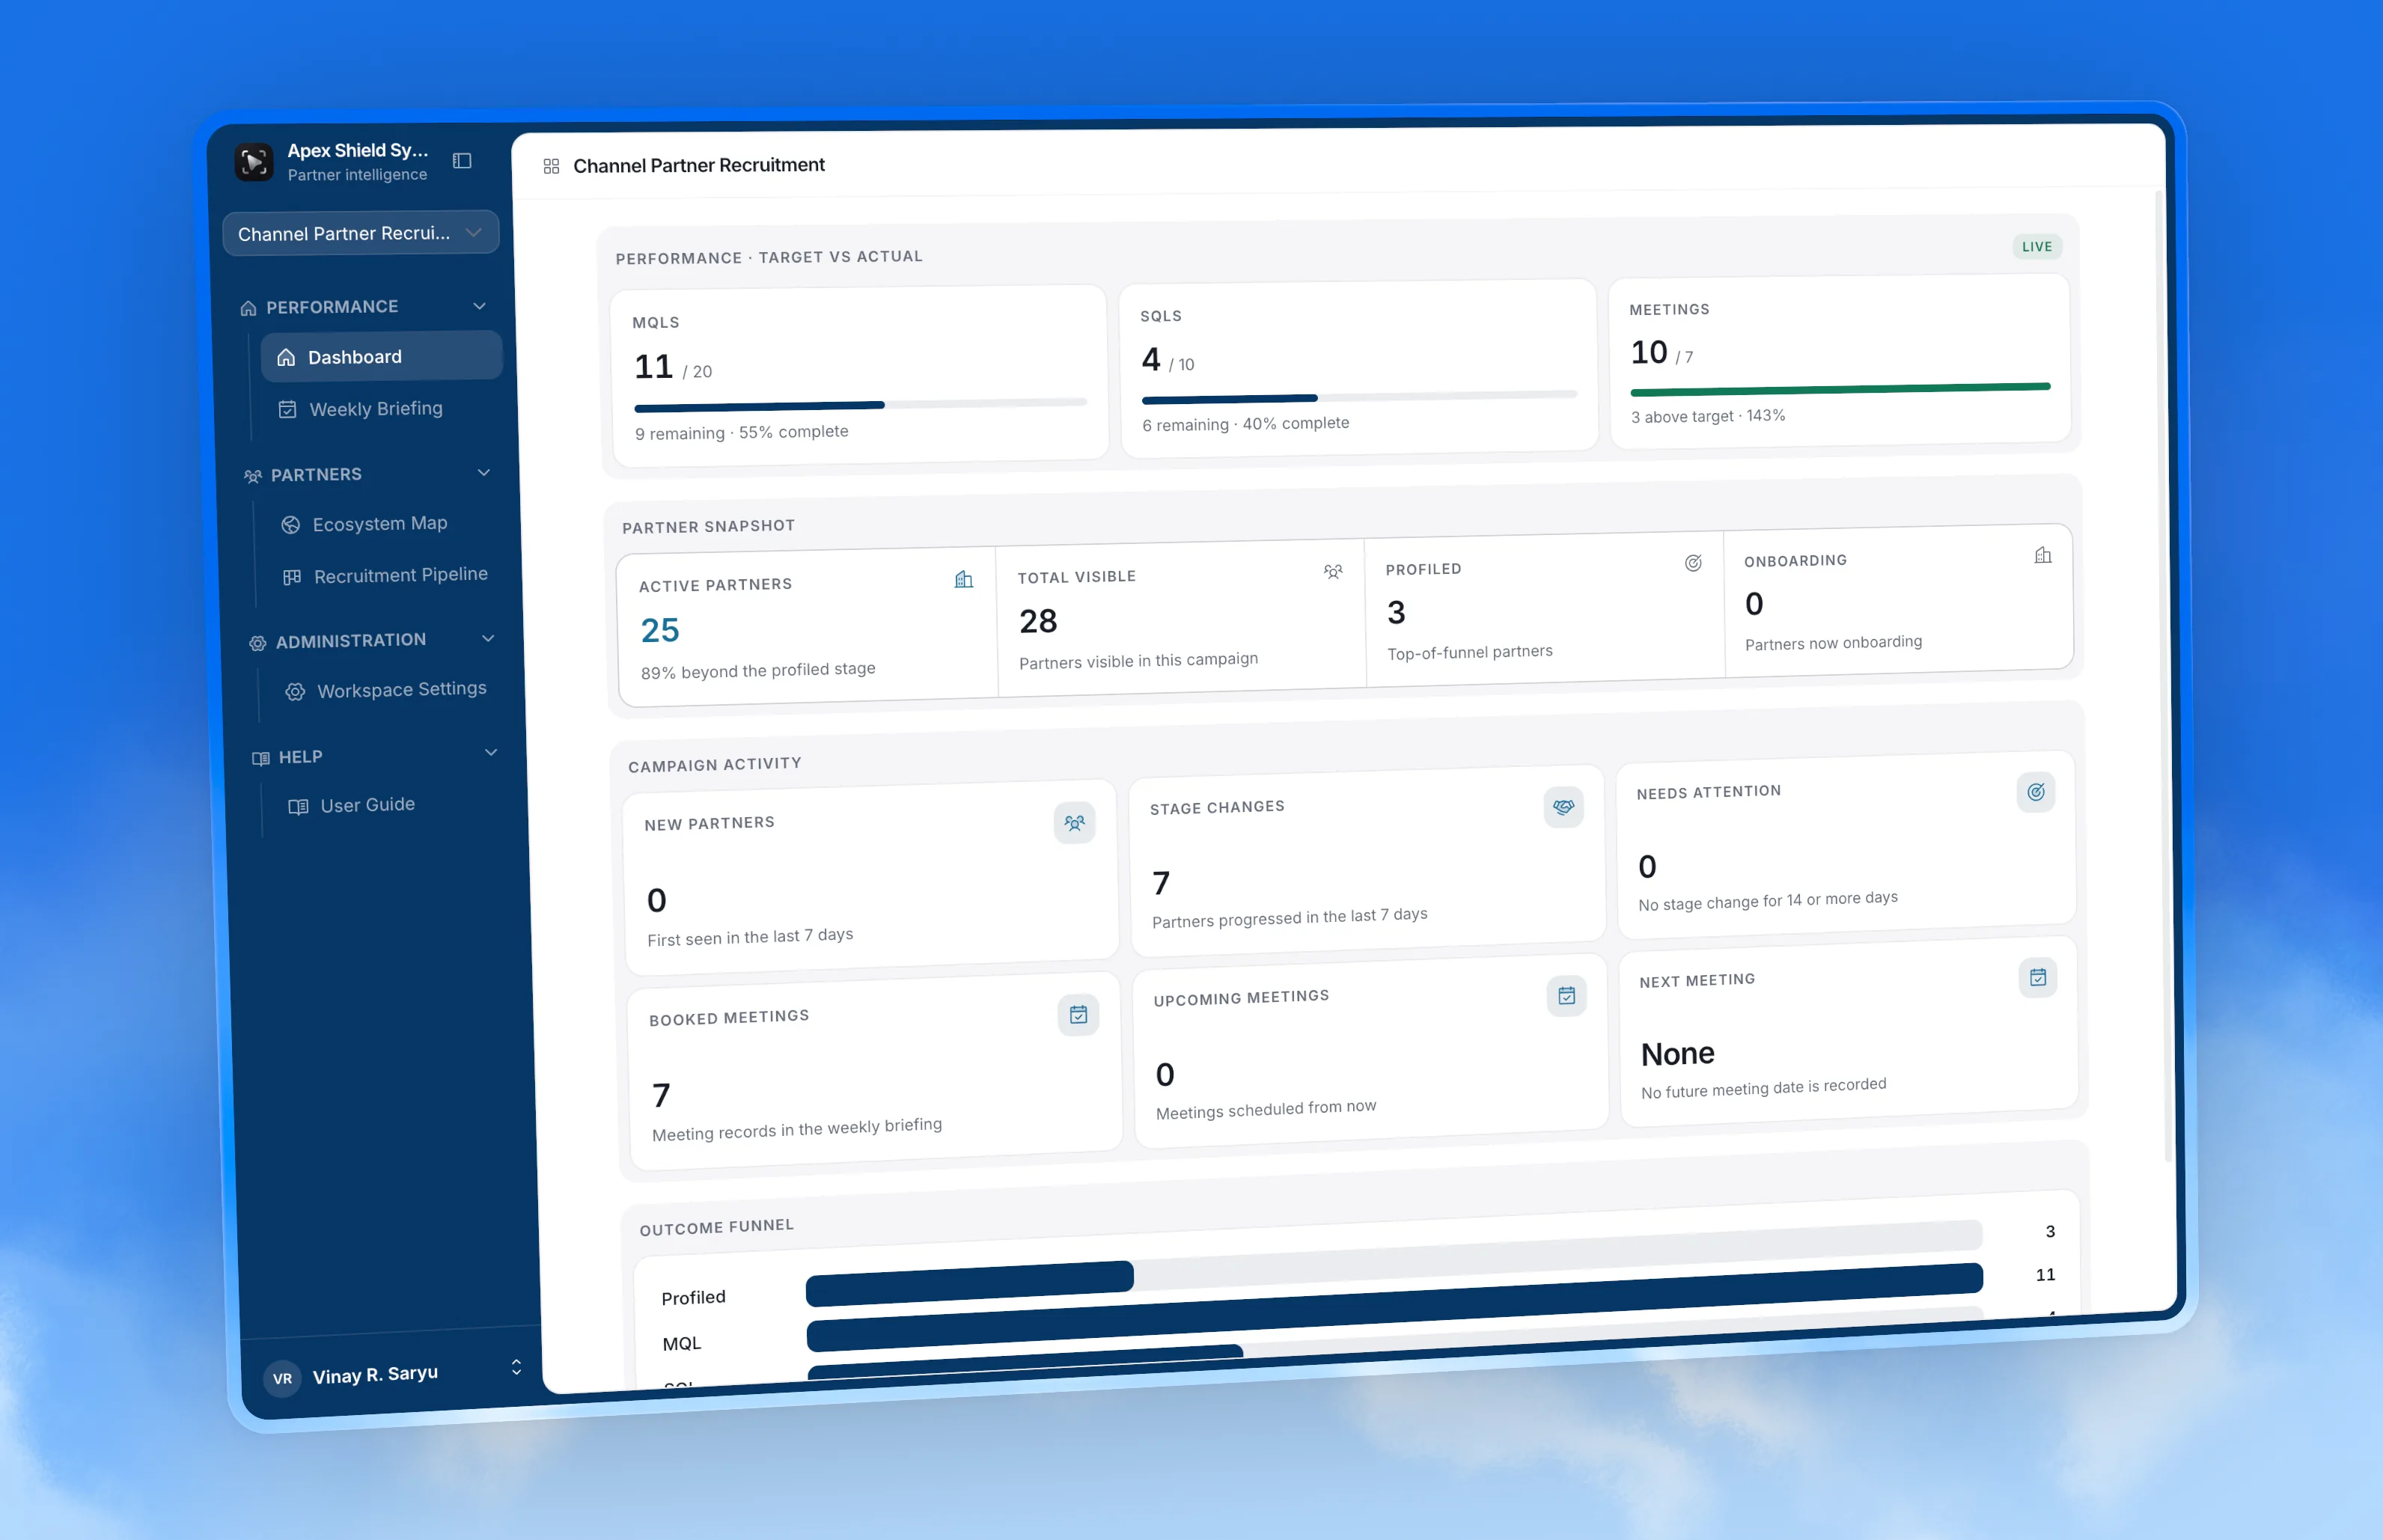Click the Next Meeting calendar icon

(2037, 977)
